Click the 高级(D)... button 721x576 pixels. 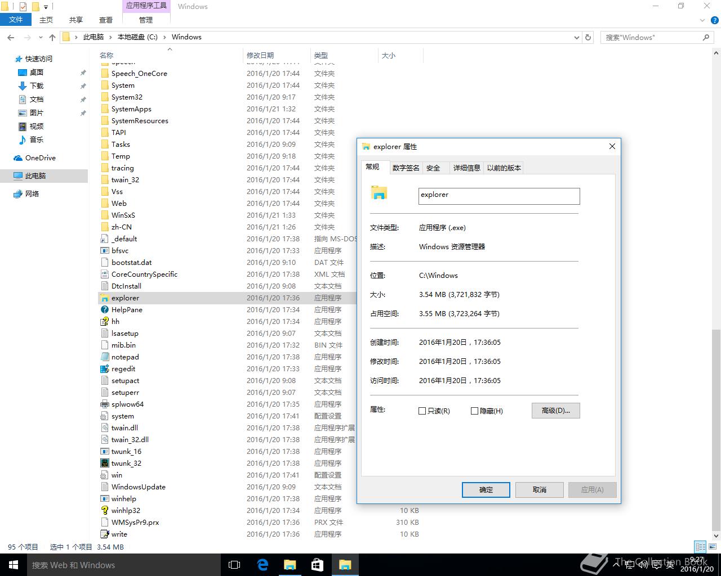(555, 411)
